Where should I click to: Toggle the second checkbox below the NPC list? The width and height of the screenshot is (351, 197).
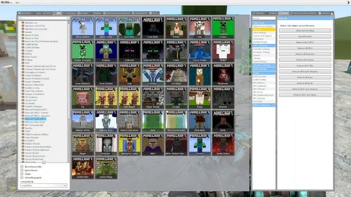[x=22, y=170]
